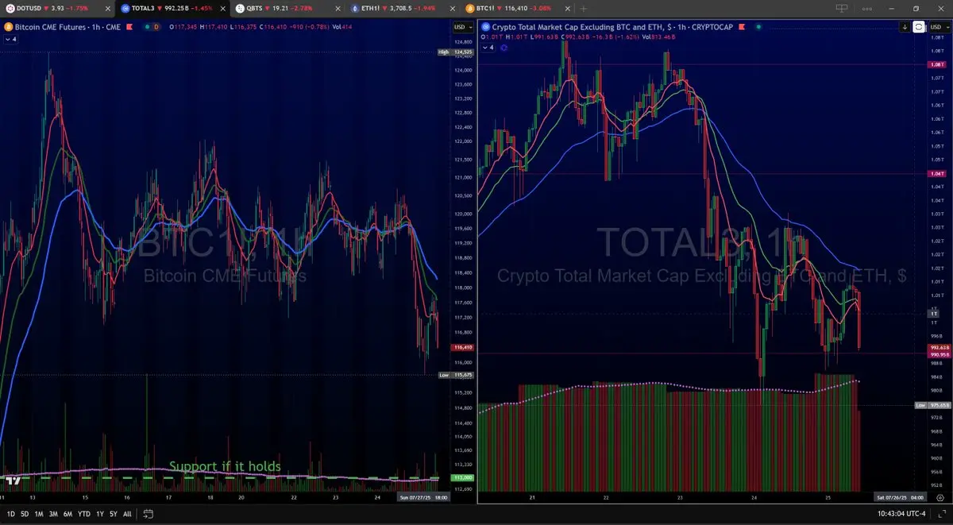The image size is (953, 525).
Task: Open the three-dot window menu
Action: 867,8
